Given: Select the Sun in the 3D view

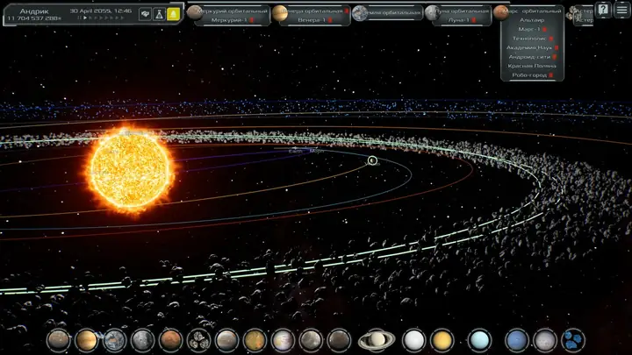Looking at the screenshot, I should coord(132,169).
